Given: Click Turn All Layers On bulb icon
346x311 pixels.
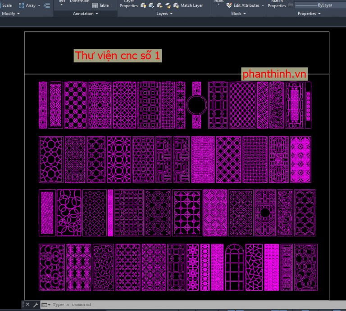Looking at the screenshot, I should [x=143, y=5].
